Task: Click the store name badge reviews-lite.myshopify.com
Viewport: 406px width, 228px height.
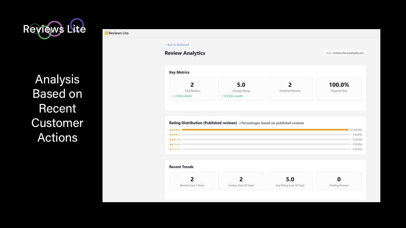Action: tap(345, 53)
